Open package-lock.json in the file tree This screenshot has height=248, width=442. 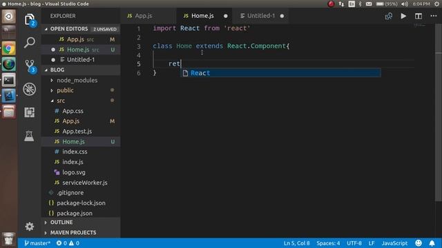(81, 203)
